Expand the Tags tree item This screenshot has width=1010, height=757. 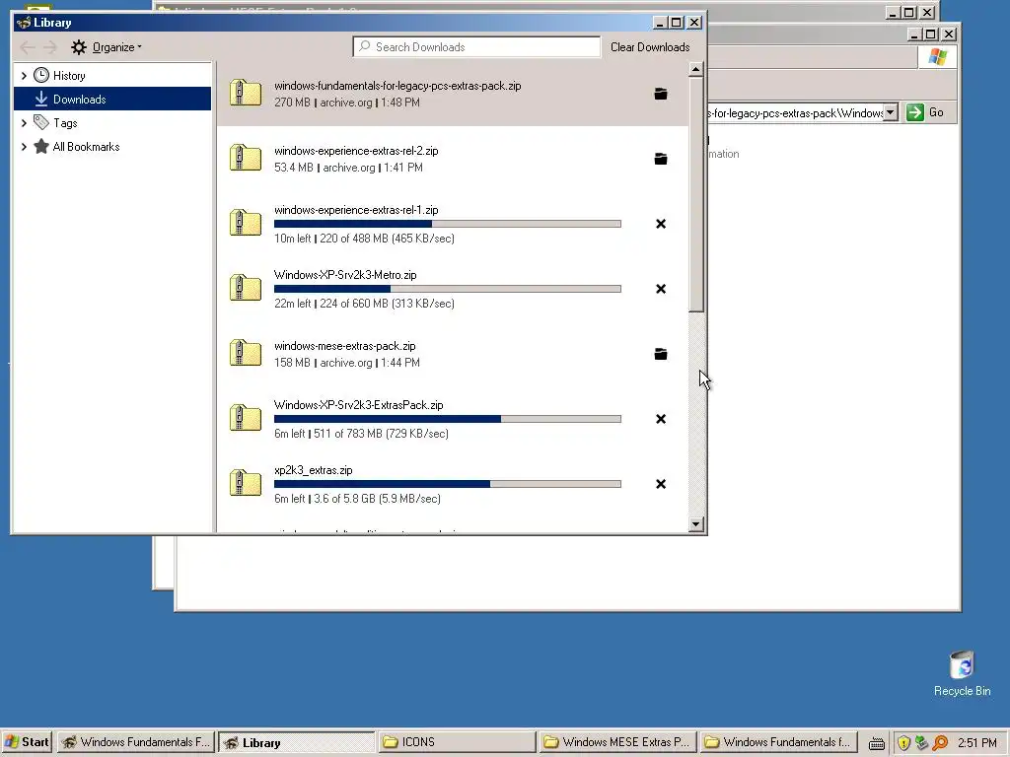(x=24, y=123)
